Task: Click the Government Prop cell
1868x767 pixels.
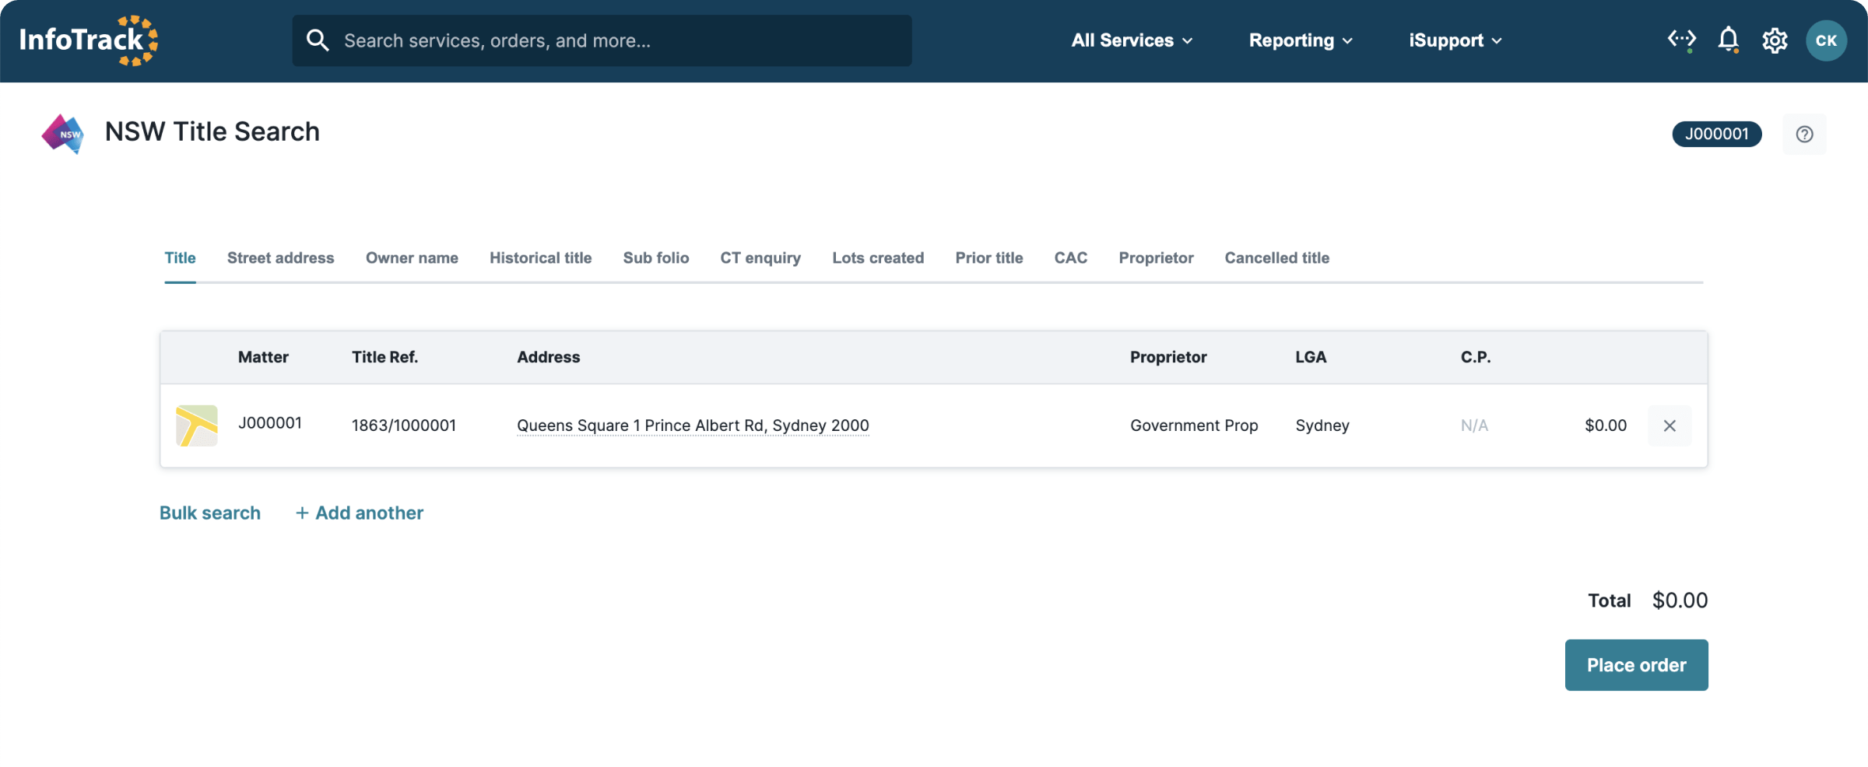Action: [x=1194, y=426]
